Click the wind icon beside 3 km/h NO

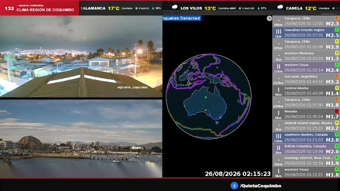point(240,8)
